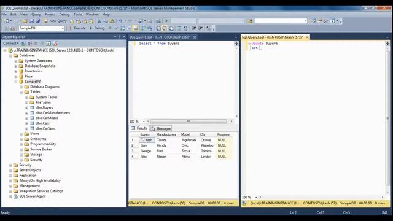Select dbo.CarSales table in tree

point(45,128)
